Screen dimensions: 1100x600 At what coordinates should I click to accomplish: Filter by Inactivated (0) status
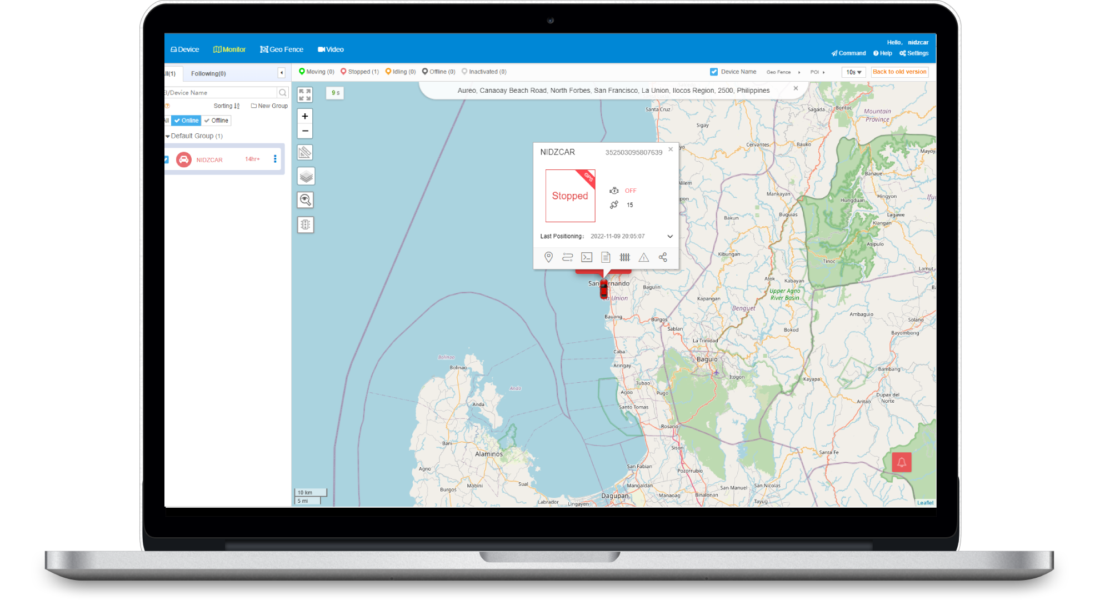[484, 72]
